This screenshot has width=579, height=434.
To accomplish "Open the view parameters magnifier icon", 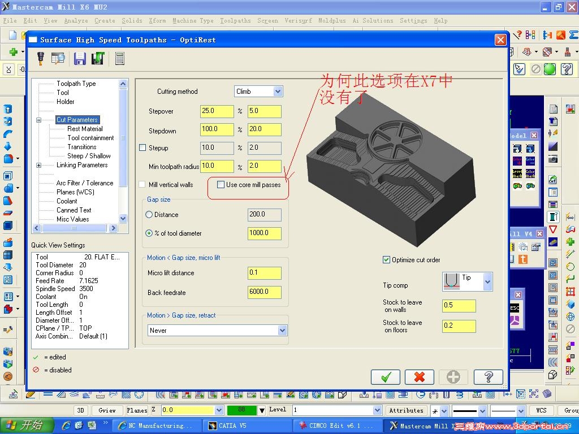I will (58, 58).
